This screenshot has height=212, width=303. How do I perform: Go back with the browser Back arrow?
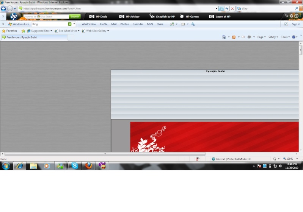(x=3, y=8)
